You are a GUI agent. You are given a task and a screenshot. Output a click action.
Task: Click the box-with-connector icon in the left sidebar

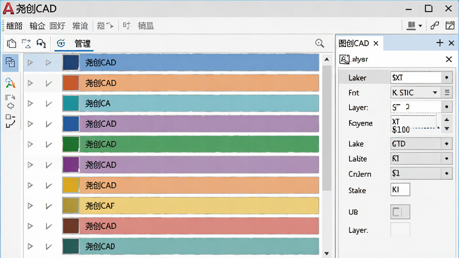pyautogui.click(x=10, y=121)
